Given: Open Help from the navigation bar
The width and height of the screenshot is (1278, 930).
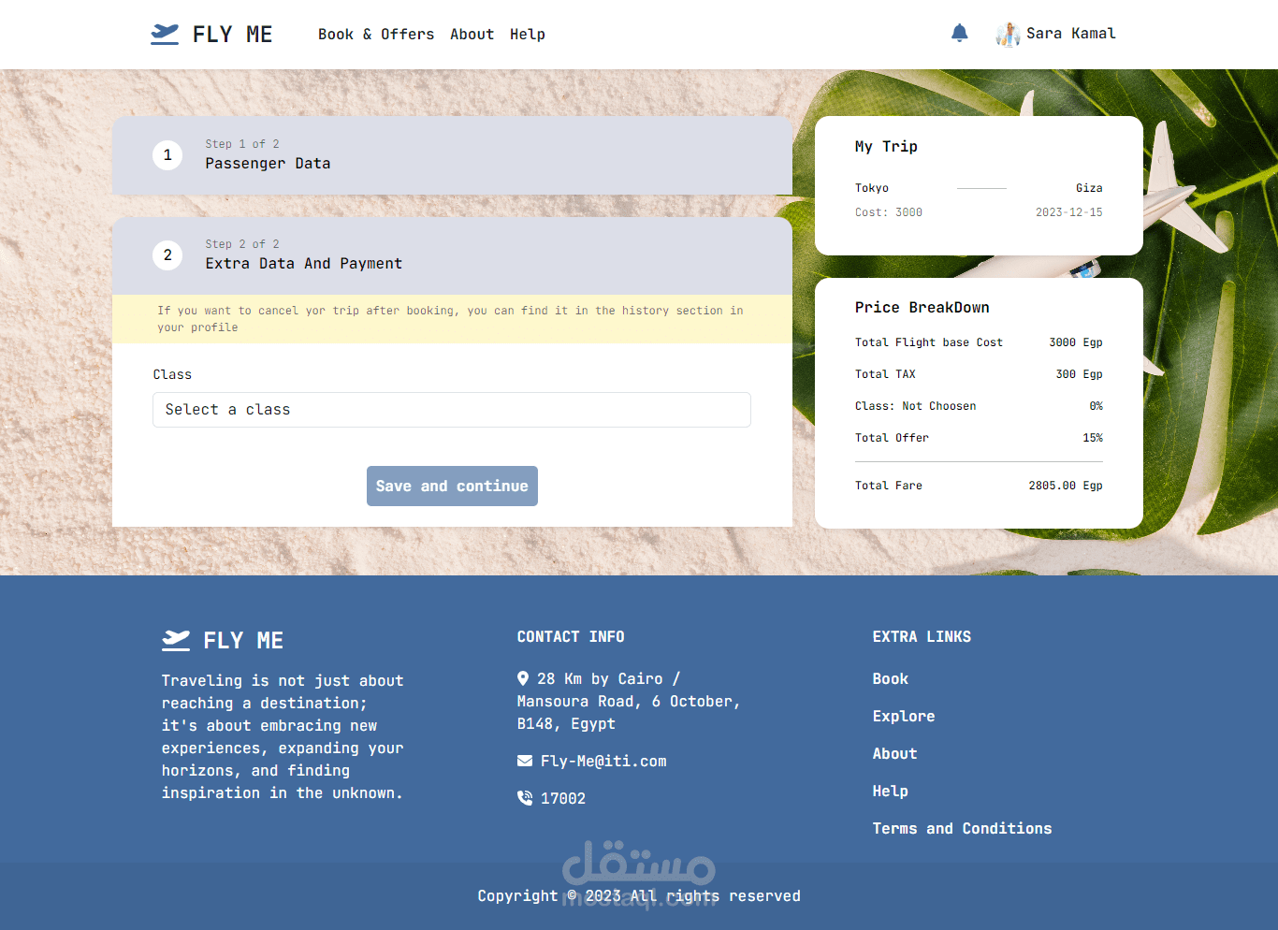Looking at the screenshot, I should [x=528, y=34].
